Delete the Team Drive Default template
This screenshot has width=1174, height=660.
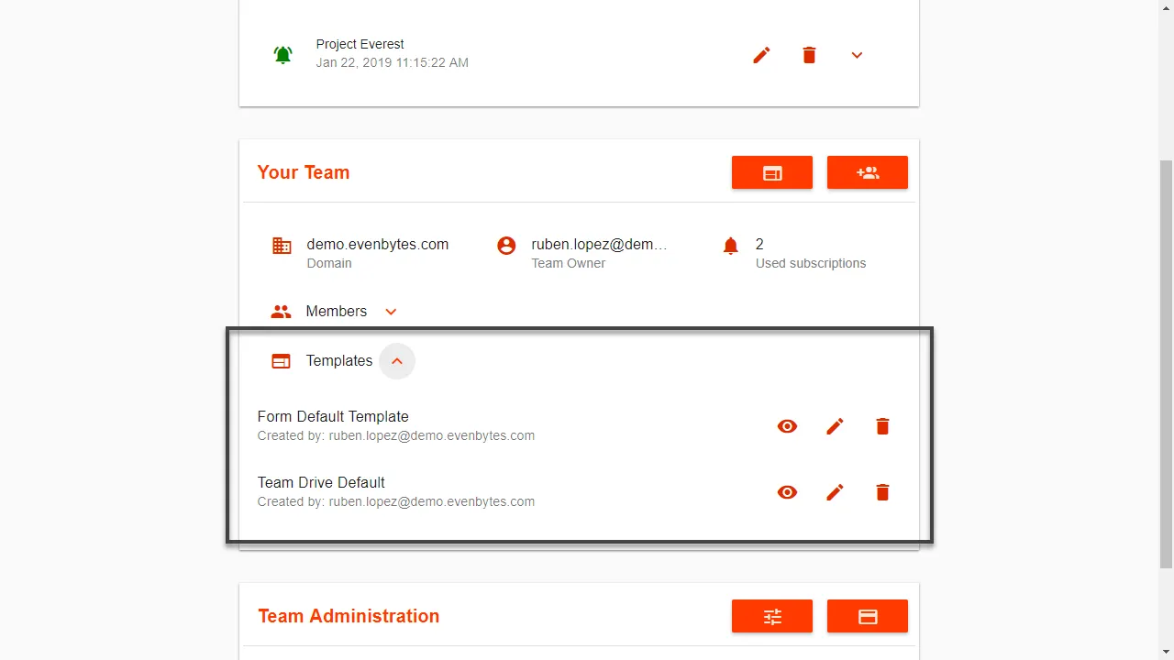click(x=882, y=492)
